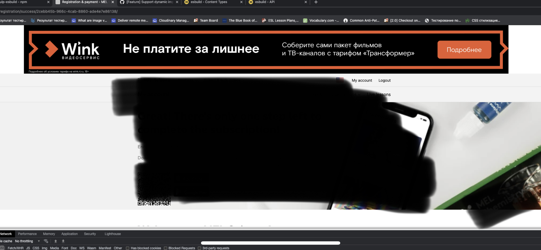Close the esbuild - API tab
Image resolution: width=541 pixels, height=250 pixels.
(306, 2)
